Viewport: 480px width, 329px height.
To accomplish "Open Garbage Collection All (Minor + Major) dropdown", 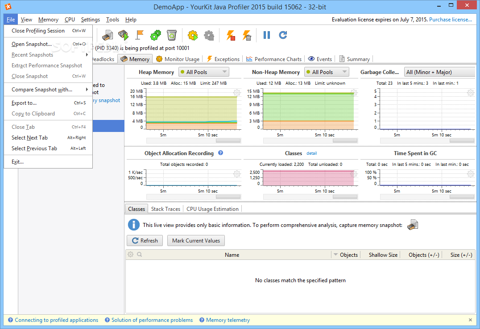I will [439, 72].
